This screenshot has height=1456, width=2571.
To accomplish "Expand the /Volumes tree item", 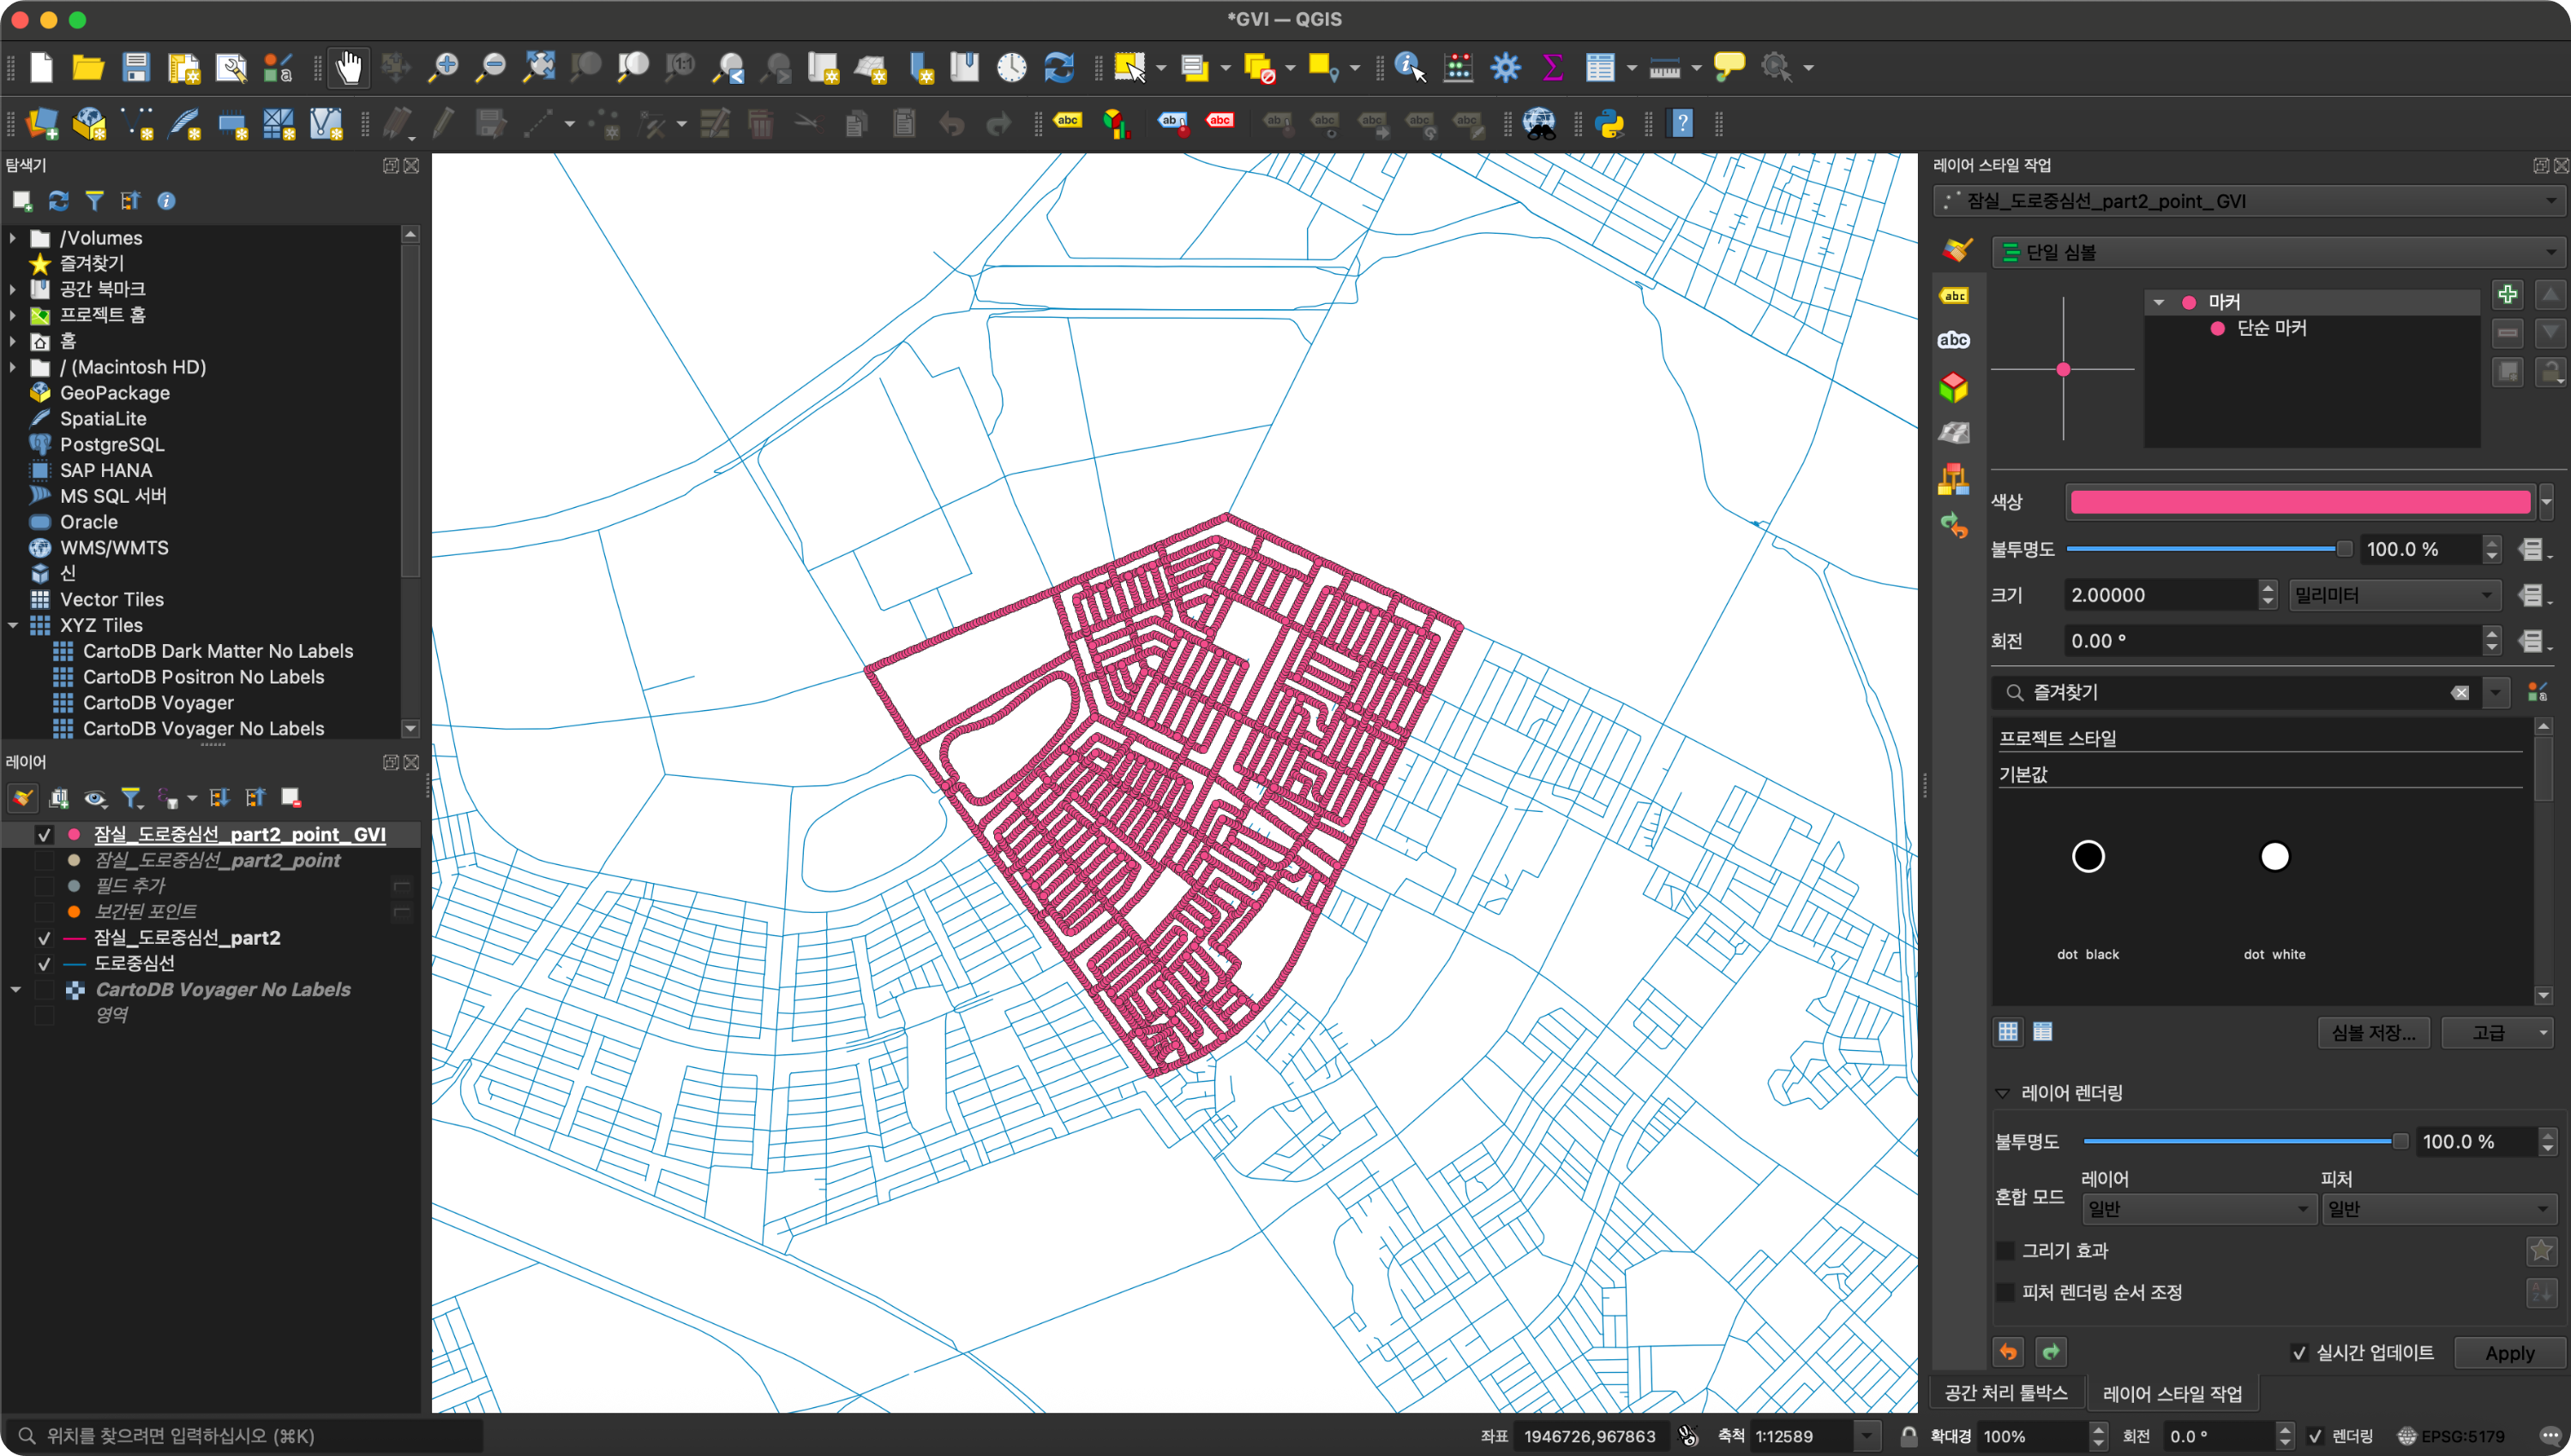I will (13, 238).
